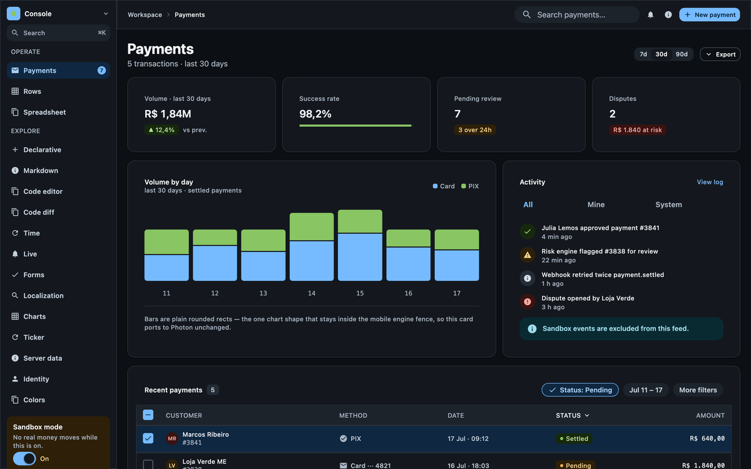This screenshot has width=751, height=469.
Task: Click the Payments breadcrumb
Action: click(x=190, y=14)
